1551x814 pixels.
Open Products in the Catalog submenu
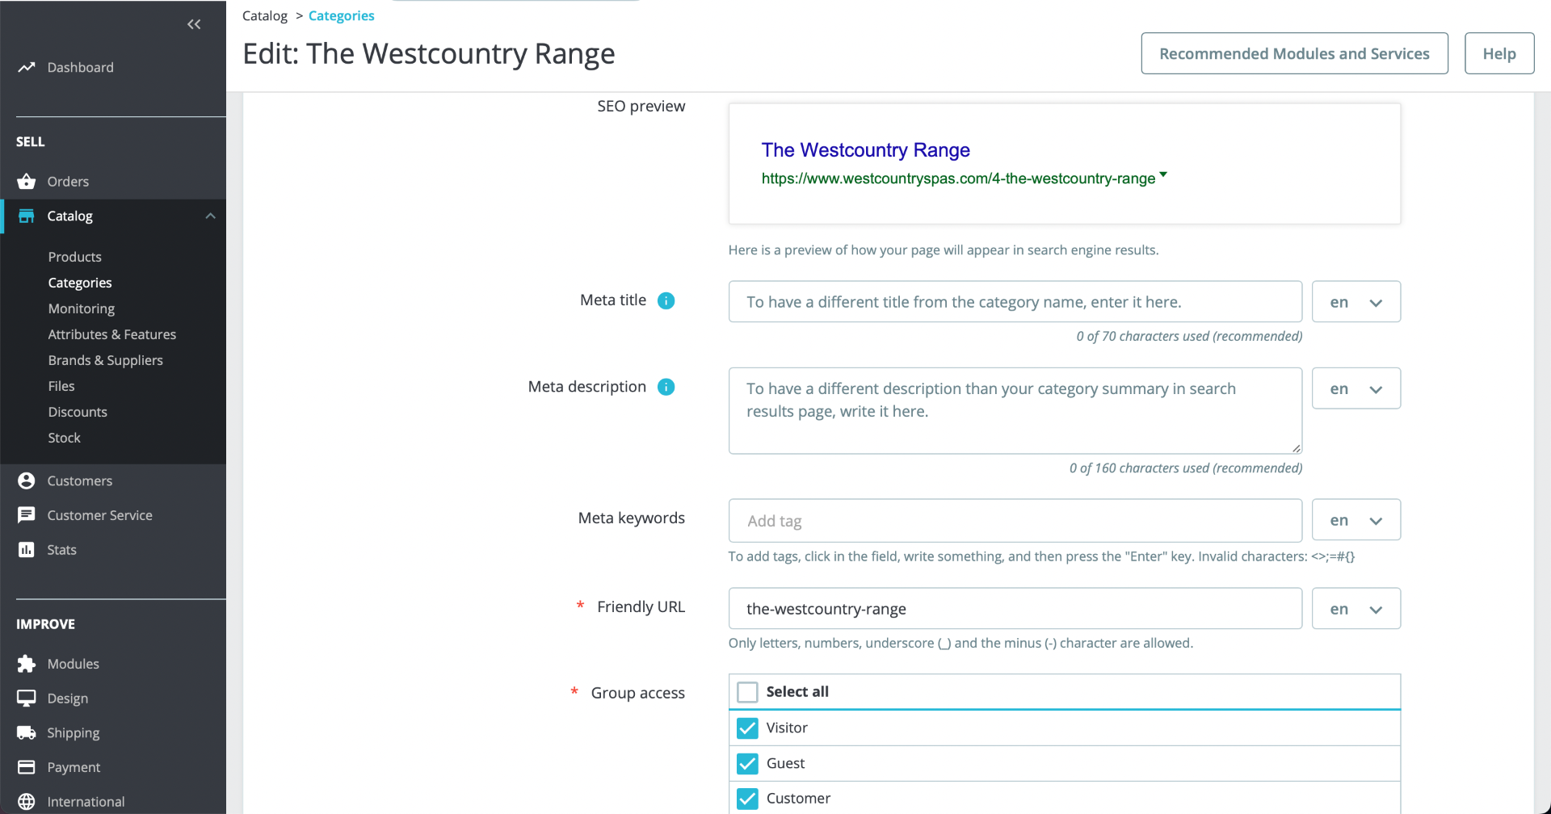click(x=74, y=257)
